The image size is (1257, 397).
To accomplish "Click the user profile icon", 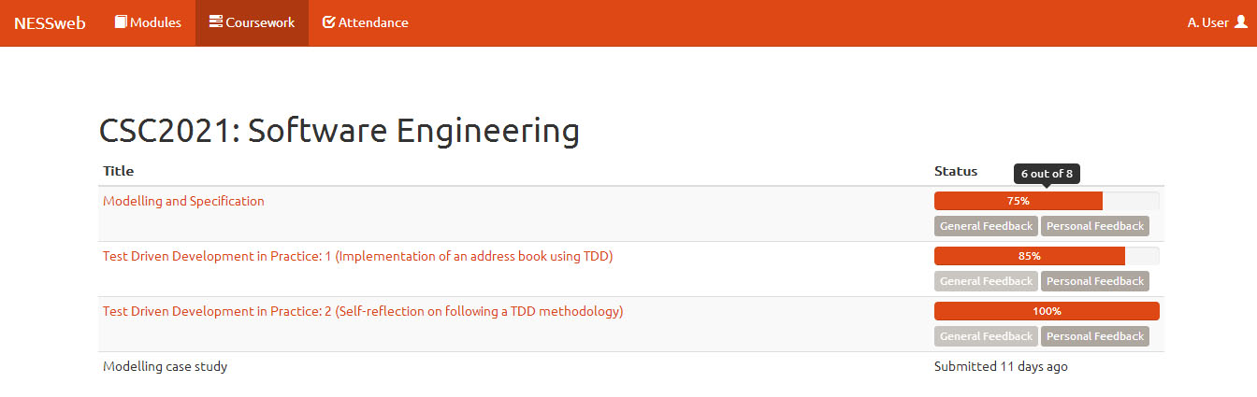I will (x=1241, y=22).
